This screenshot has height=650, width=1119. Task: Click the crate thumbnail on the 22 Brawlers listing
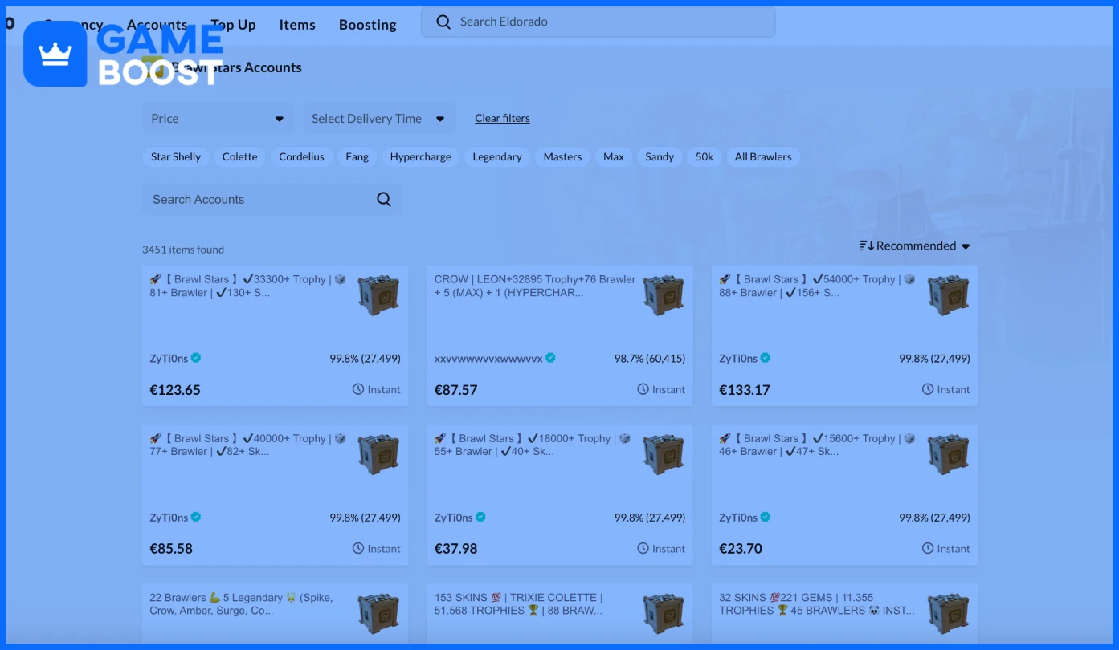[378, 613]
